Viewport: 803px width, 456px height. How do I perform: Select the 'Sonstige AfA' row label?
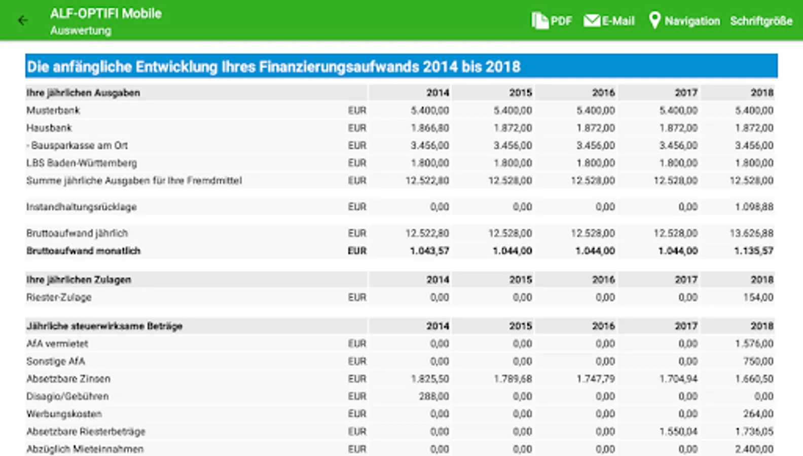click(56, 361)
